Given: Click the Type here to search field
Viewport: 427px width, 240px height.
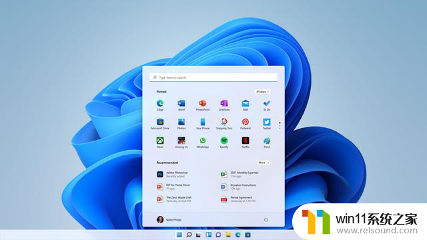Looking at the screenshot, I should (213, 77).
